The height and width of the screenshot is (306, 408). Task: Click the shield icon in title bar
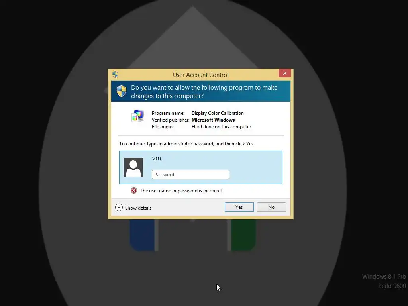pyautogui.click(x=115, y=75)
